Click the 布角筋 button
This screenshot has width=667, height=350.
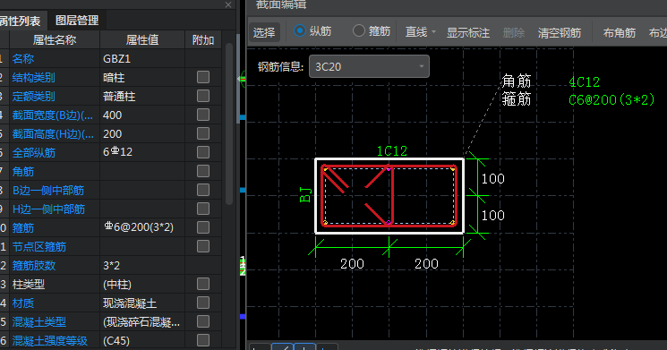[619, 32]
